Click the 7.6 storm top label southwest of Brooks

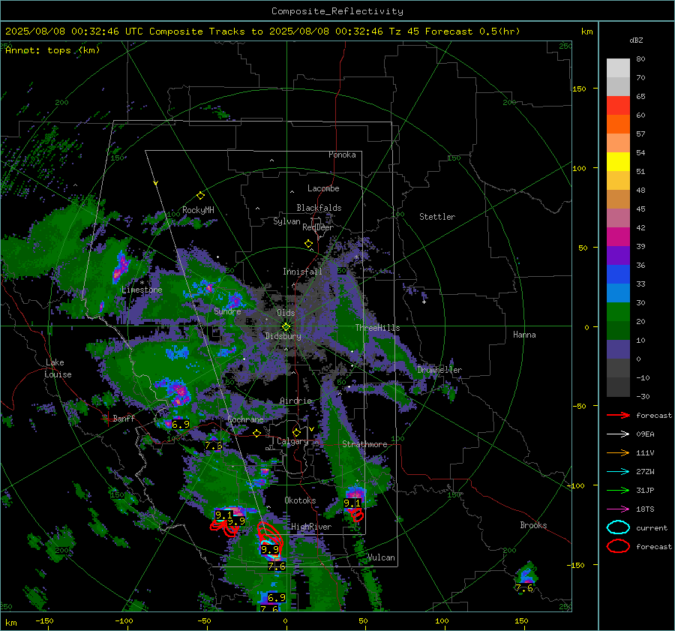coord(524,588)
